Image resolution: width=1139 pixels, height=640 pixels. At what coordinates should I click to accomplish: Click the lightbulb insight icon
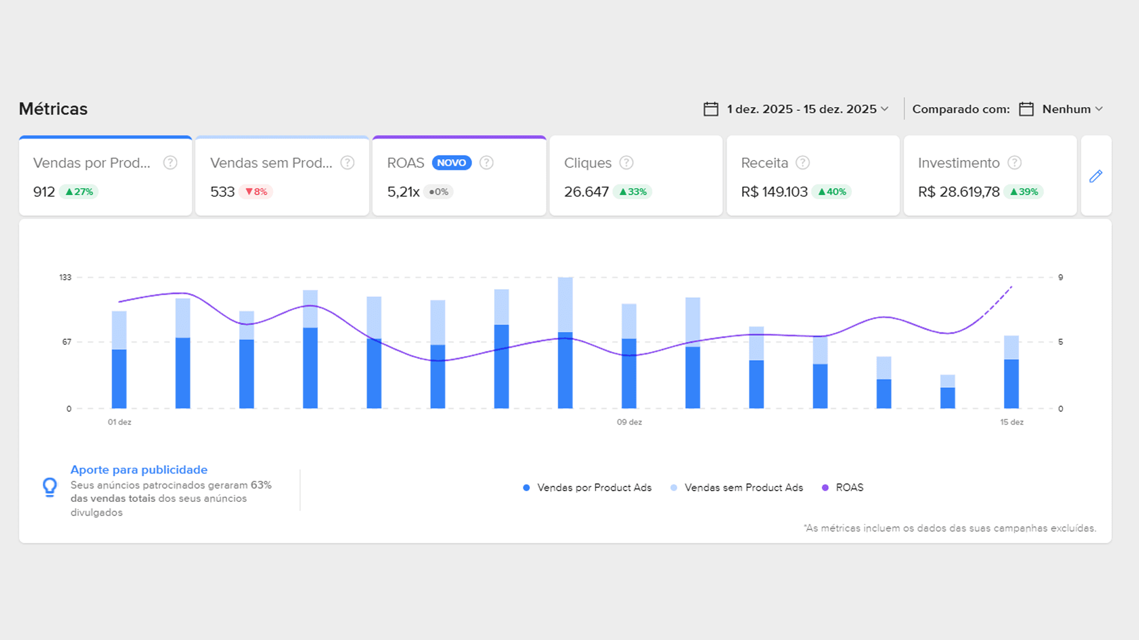coord(50,487)
